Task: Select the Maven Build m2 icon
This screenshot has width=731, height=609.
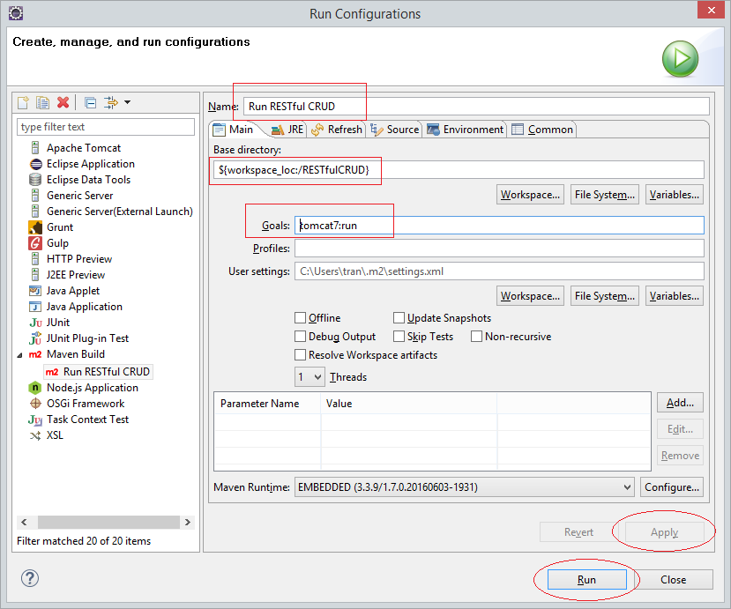Action: click(x=35, y=354)
